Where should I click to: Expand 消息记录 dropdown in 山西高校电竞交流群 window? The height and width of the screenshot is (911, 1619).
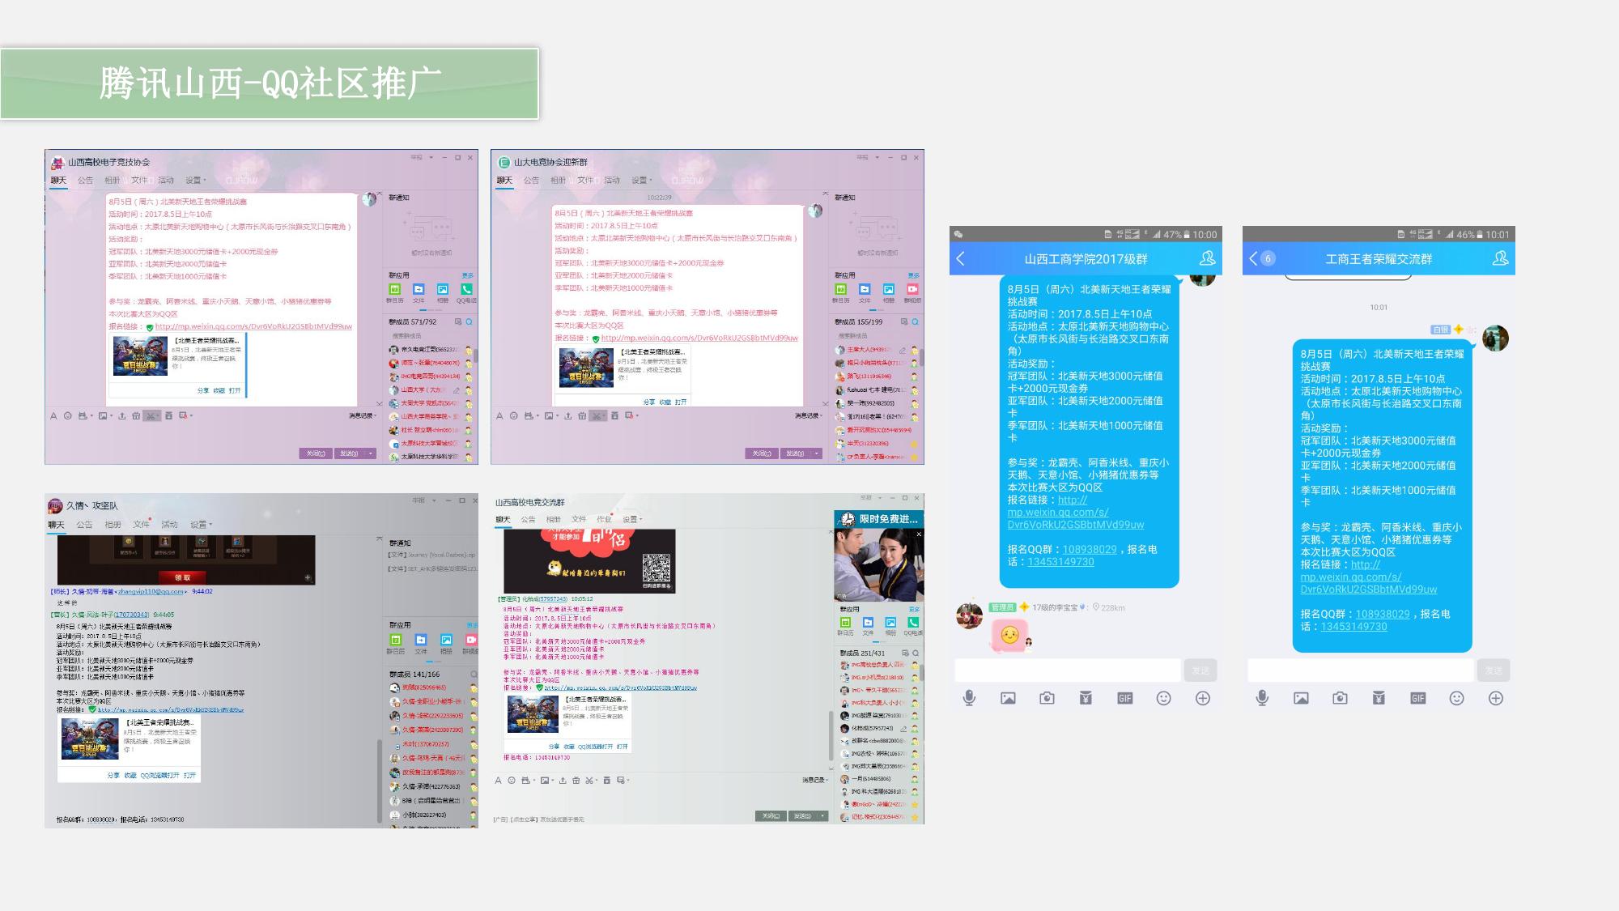pos(816,781)
